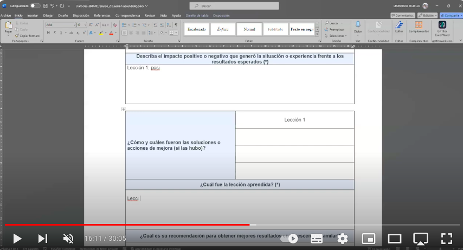Expand the Seleccionar dropdown
Image resolution: width=463 pixels, height=250 pixels.
coord(337,36)
